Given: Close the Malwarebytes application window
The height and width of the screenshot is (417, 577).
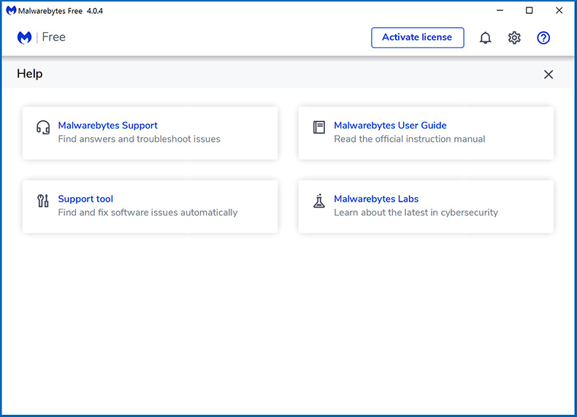Looking at the screenshot, I should (559, 10).
